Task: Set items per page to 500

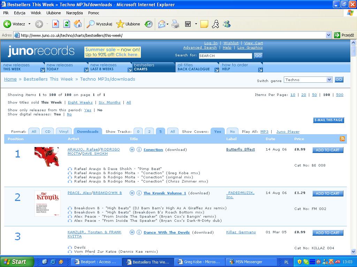Action: pos(340,95)
